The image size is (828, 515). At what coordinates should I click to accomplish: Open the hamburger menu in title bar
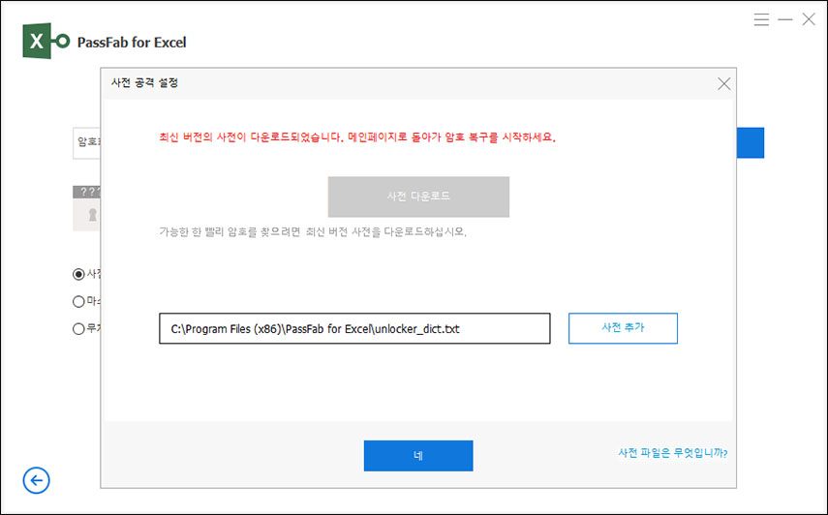pos(761,19)
